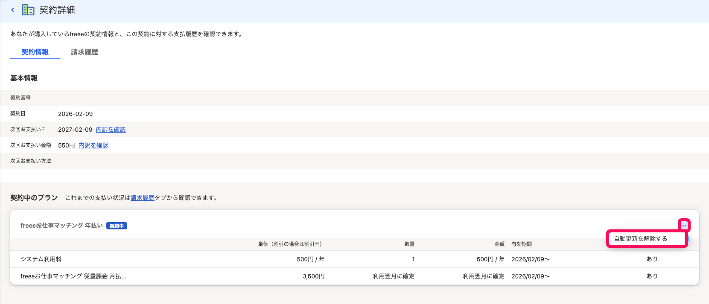709x304 pixels.
Task: Click the 契約番号 field label
Action: click(x=20, y=98)
